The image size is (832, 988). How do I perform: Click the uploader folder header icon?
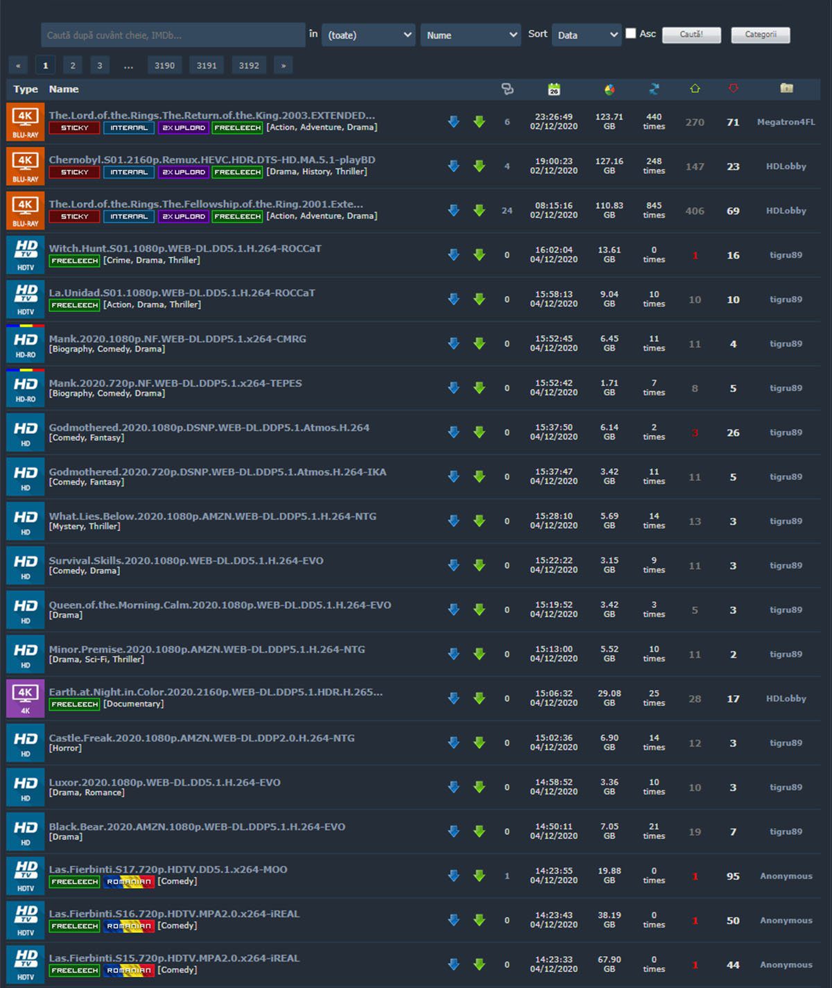(x=786, y=88)
